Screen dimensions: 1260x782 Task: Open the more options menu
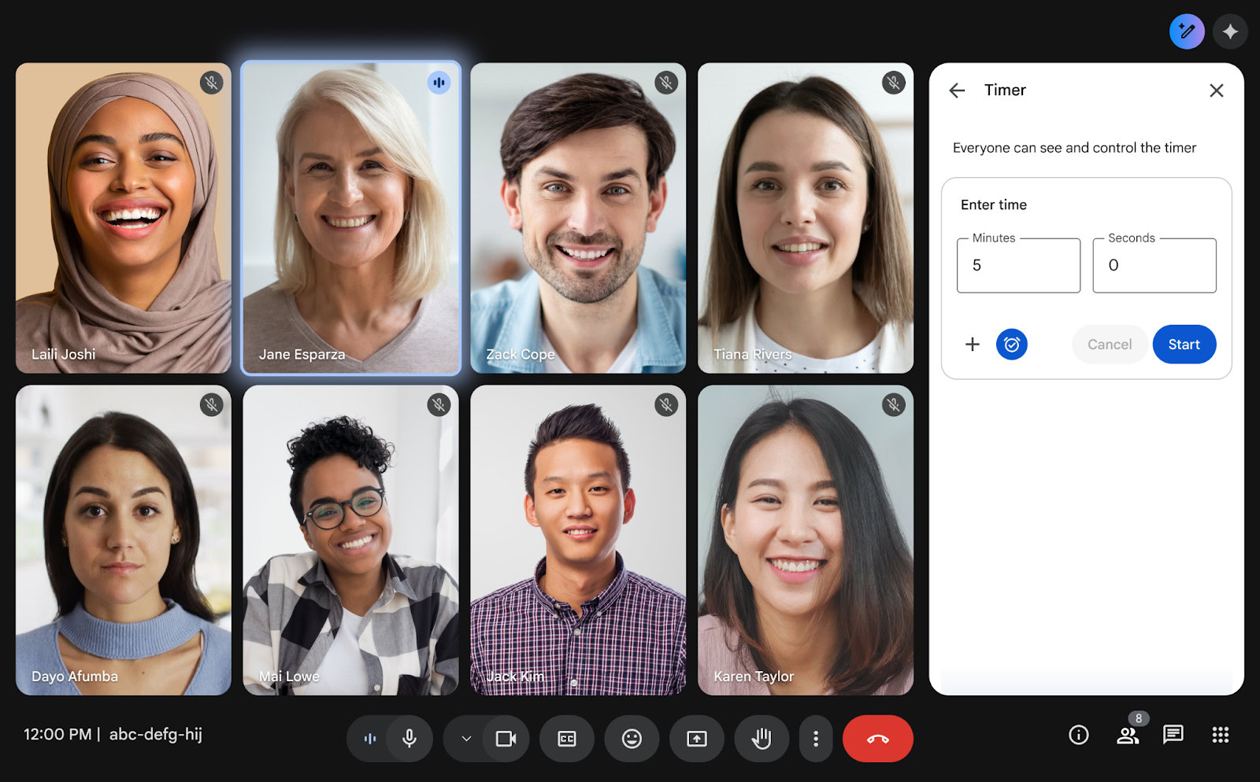(816, 739)
